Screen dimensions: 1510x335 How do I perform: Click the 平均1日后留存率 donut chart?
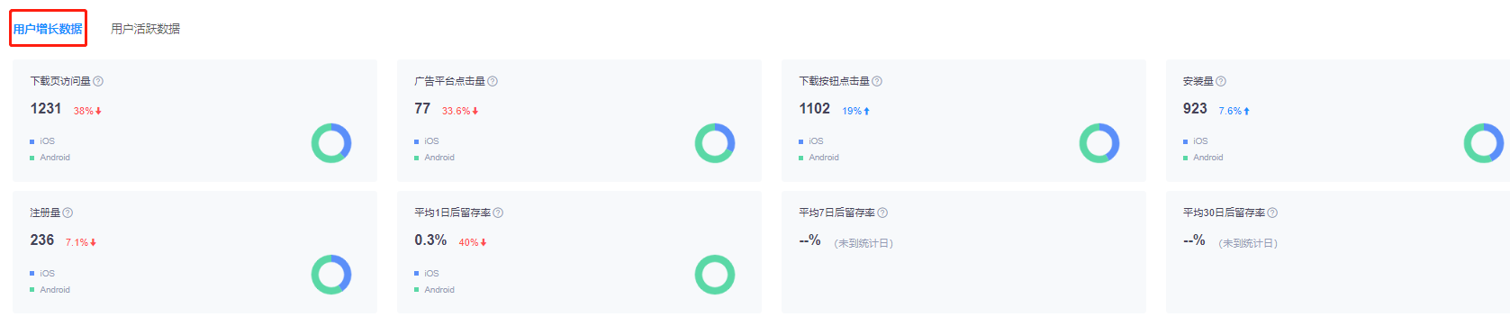[715, 275]
